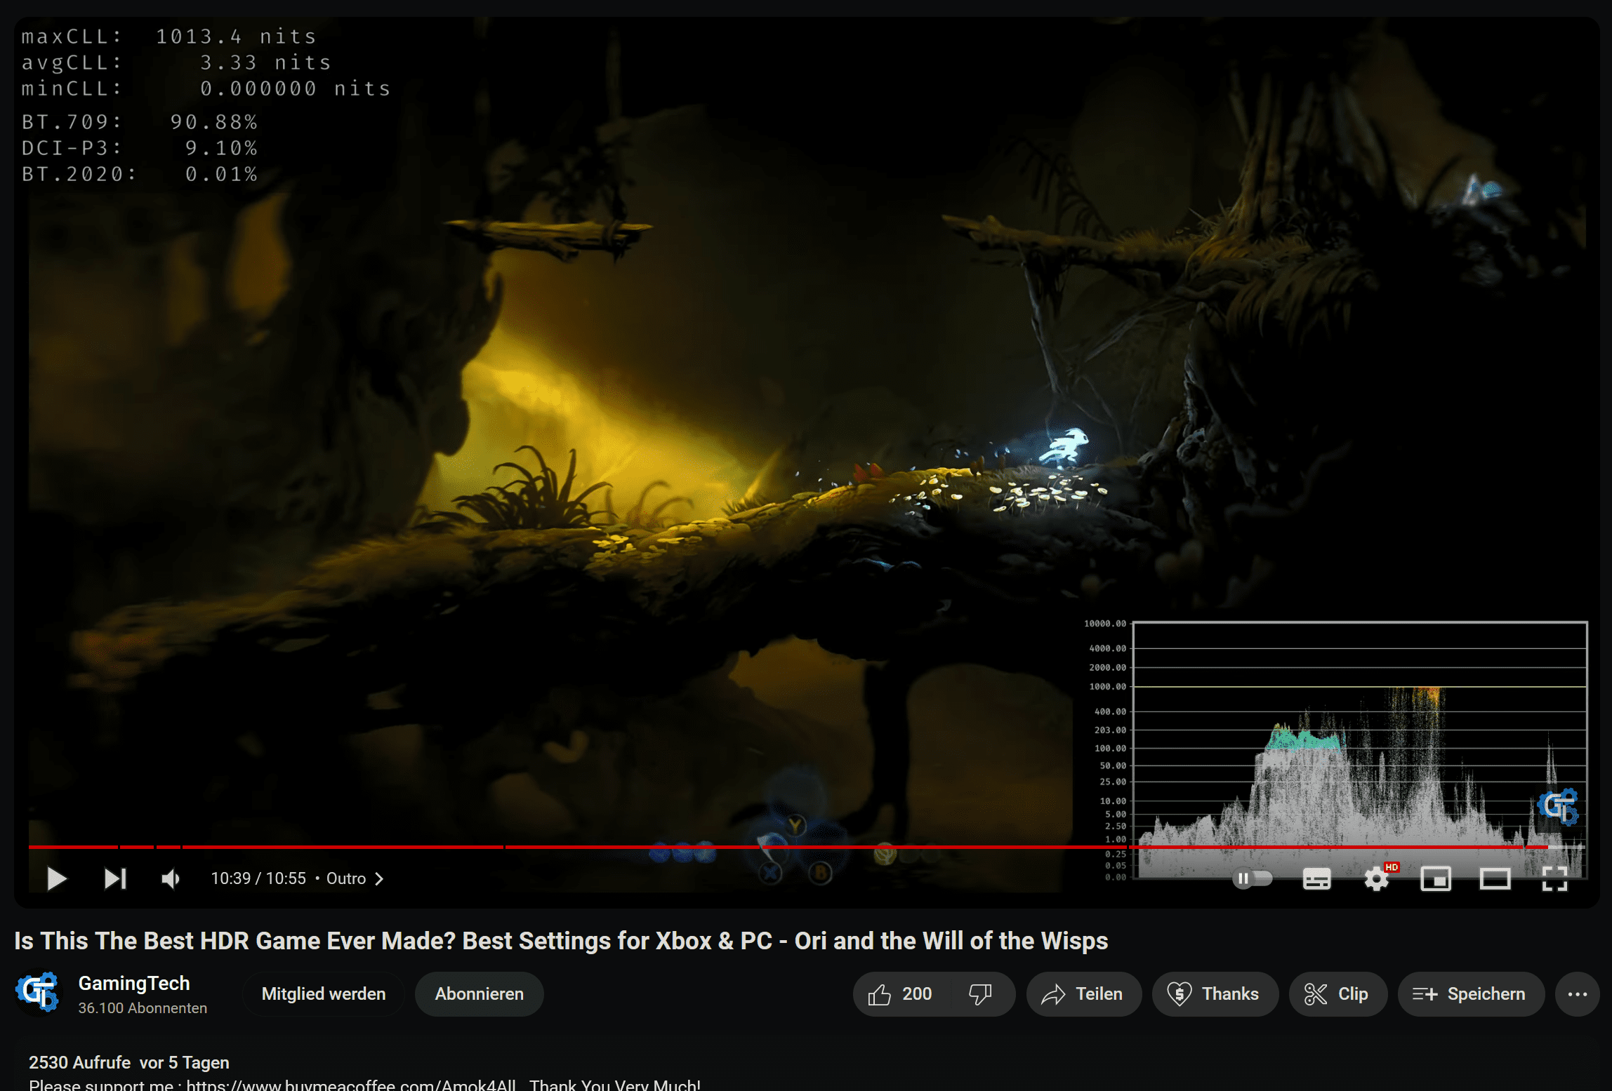Image resolution: width=1612 pixels, height=1091 pixels.
Task: Click the 36.100 Abonnenten subscriber count
Action: [x=143, y=1008]
